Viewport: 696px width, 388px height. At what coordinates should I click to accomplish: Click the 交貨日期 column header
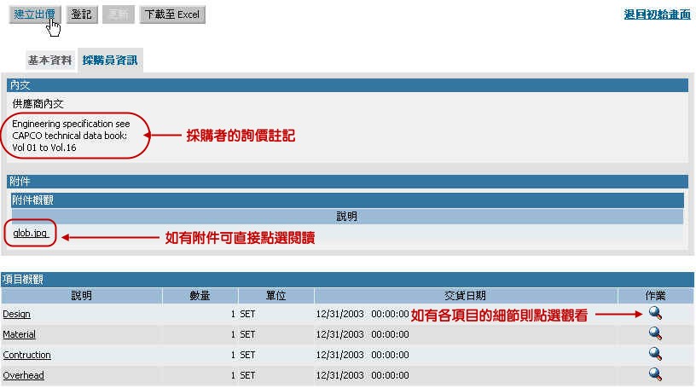(x=466, y=295)
